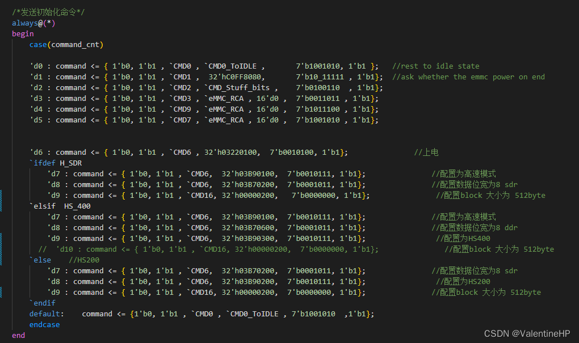
Task: Click the `else //HS200 directive
Action: point(64,260)
